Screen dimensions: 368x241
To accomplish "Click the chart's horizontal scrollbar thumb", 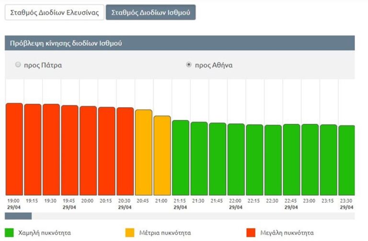I will (18, 216).
